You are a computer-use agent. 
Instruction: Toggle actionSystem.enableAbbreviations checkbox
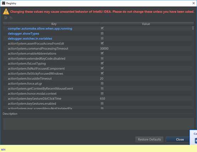pos(102,54)
